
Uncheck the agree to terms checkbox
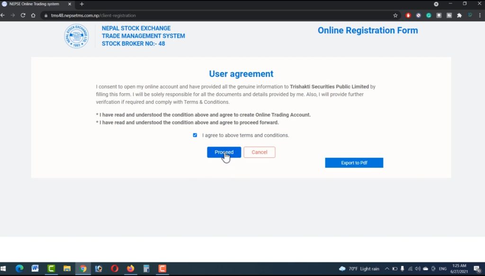pos(195,135)
